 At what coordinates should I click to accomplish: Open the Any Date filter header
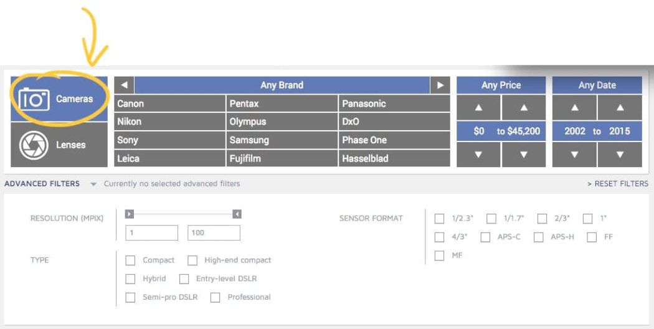point(597,85)
